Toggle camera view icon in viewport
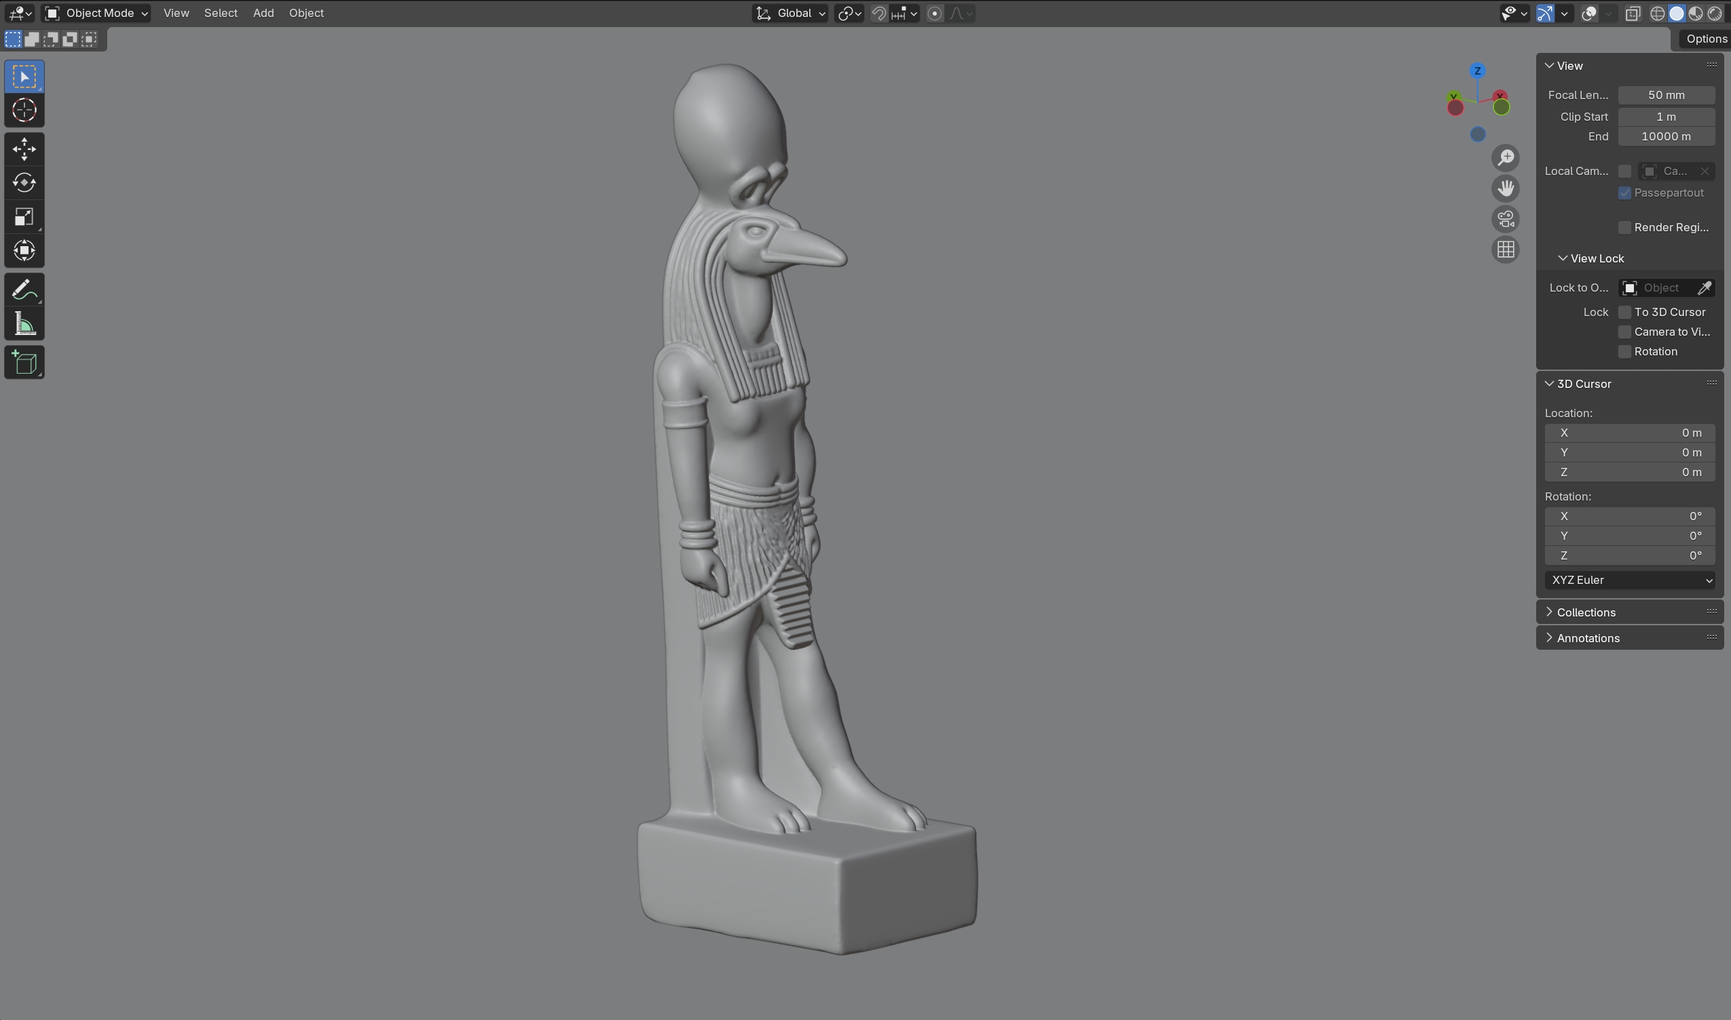Screen dimensions: 1731x1020 [x=1506, y=219]
